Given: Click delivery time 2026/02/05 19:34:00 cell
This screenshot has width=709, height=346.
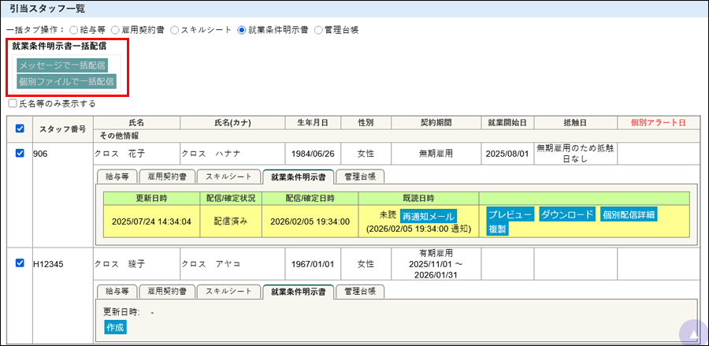Looking at the screenshot, I should pyautogui.click(x=310, y=221).
